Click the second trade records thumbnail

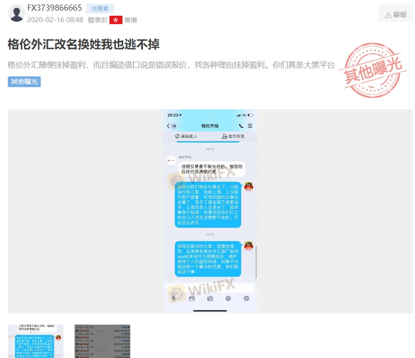click(x=102, y=341)
